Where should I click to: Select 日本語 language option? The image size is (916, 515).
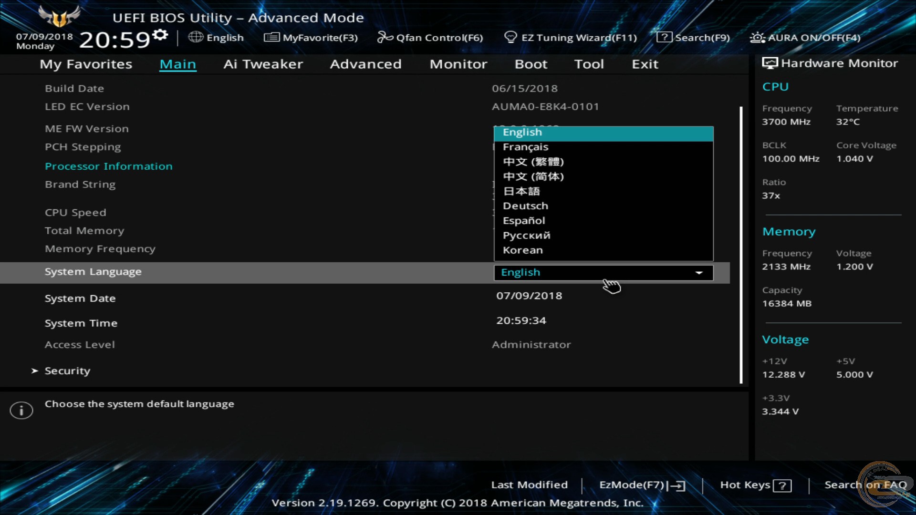coord(604,191)
